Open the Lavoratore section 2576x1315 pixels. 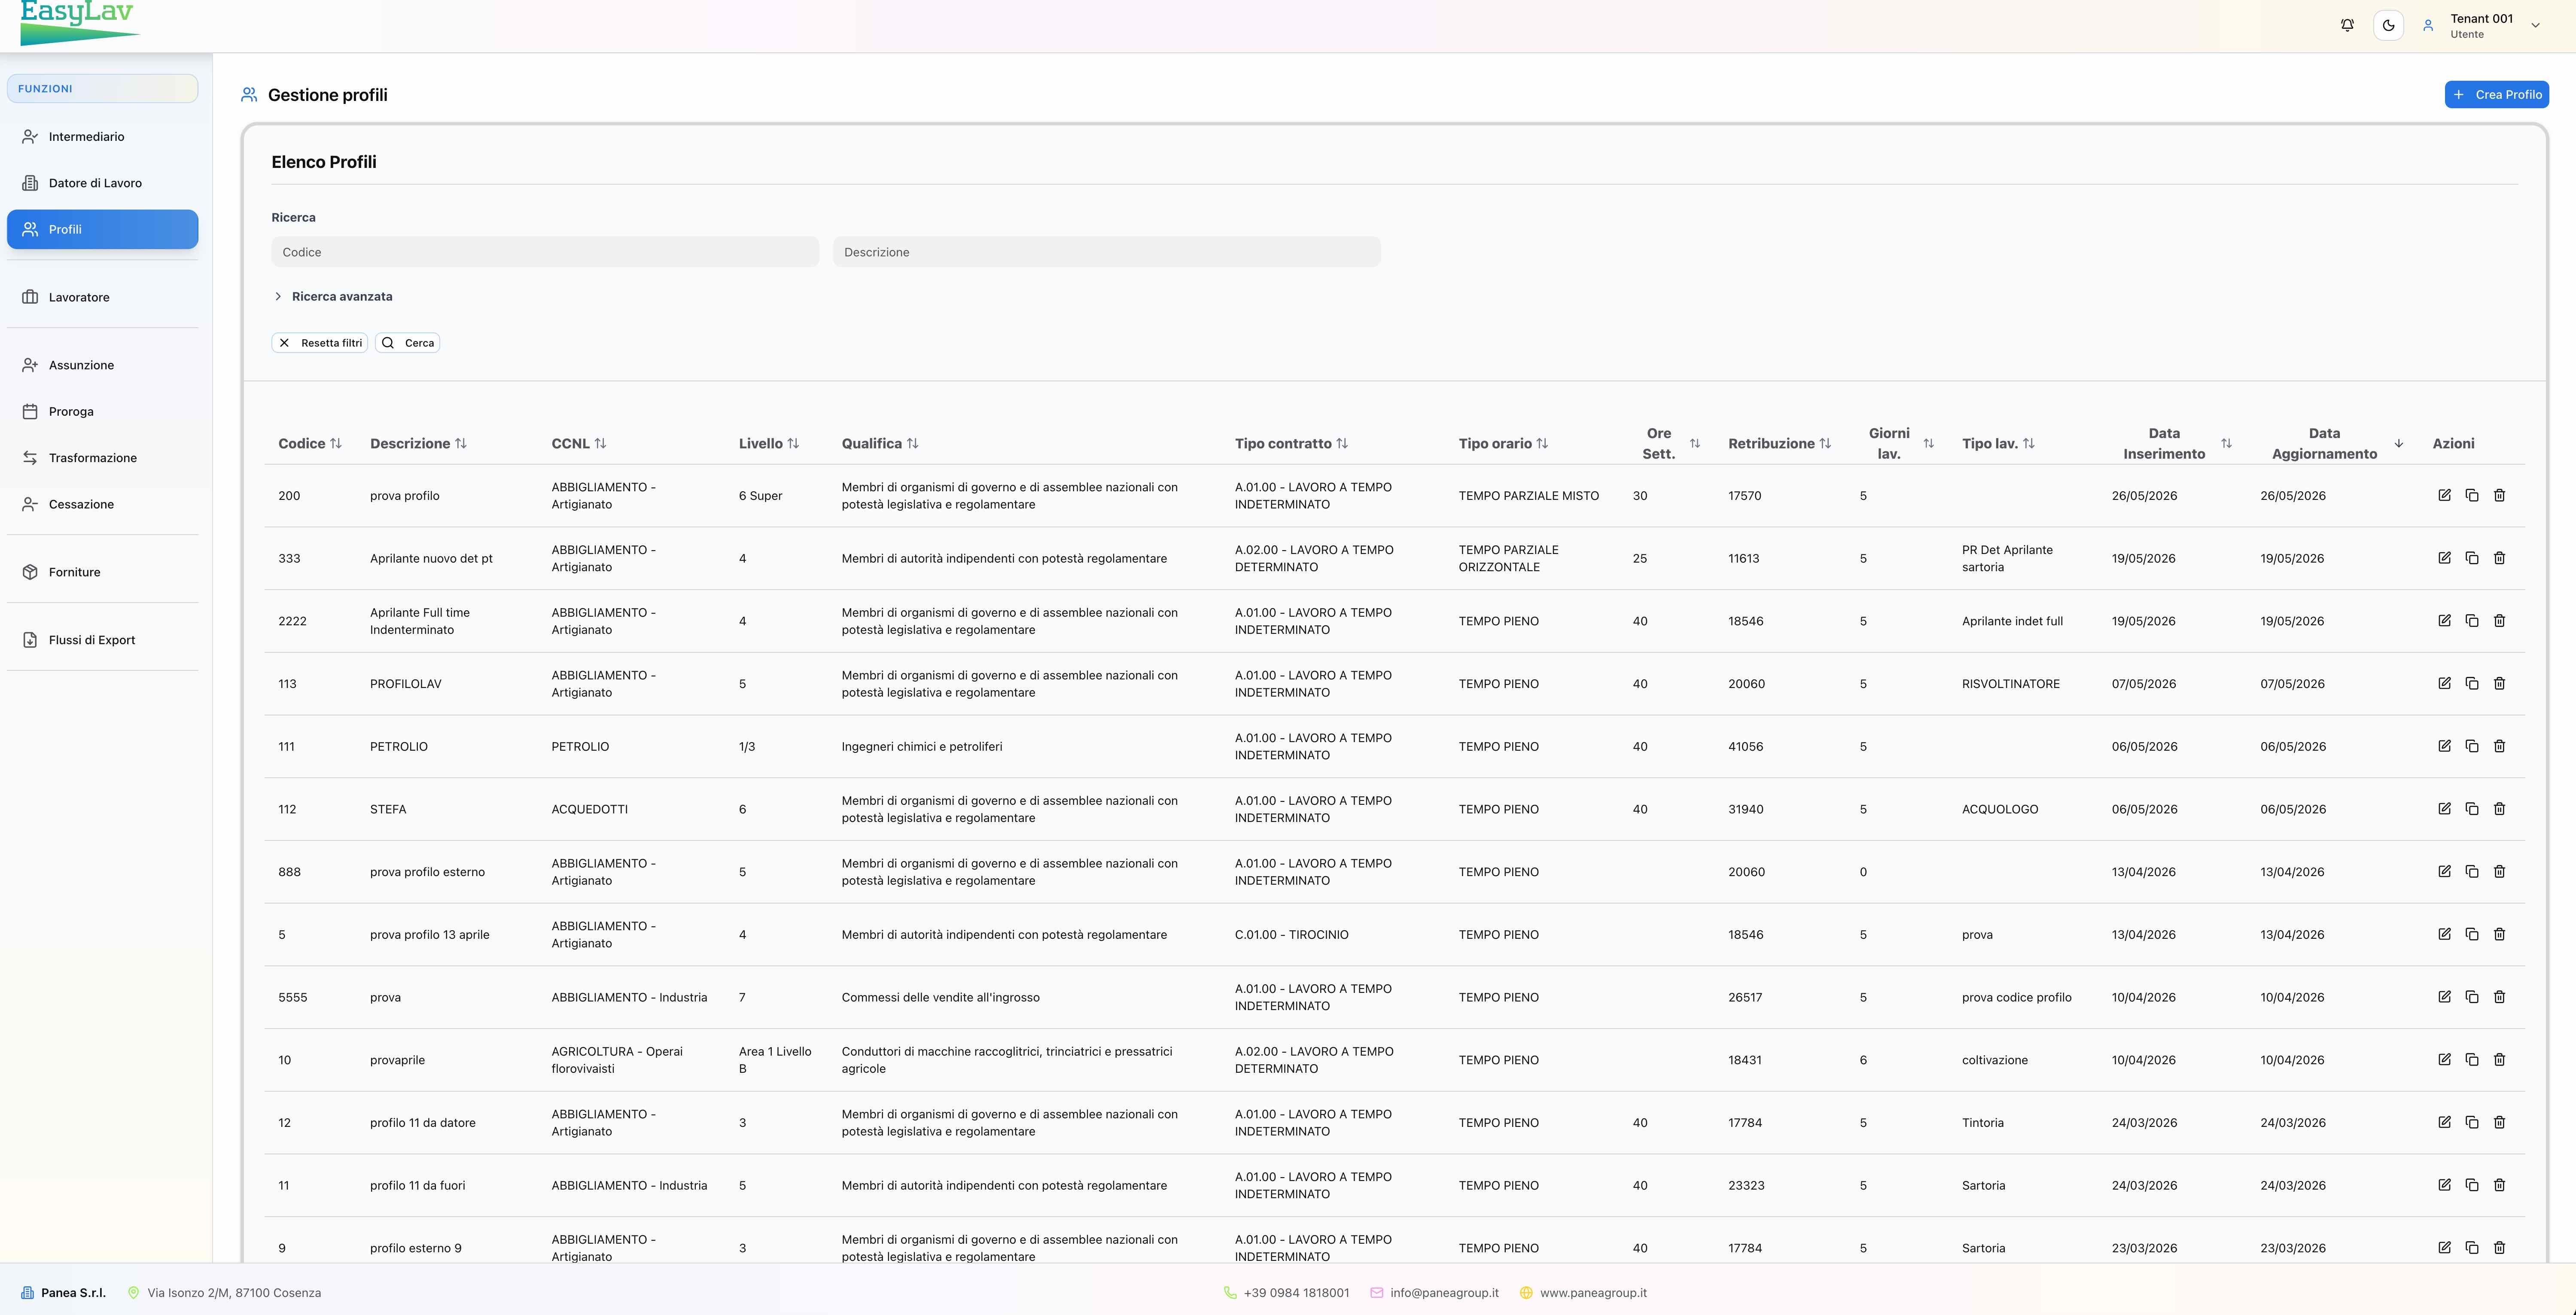pos(102,297)
